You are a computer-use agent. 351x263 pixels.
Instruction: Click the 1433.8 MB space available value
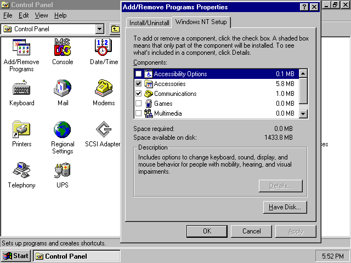pos(279,138)
